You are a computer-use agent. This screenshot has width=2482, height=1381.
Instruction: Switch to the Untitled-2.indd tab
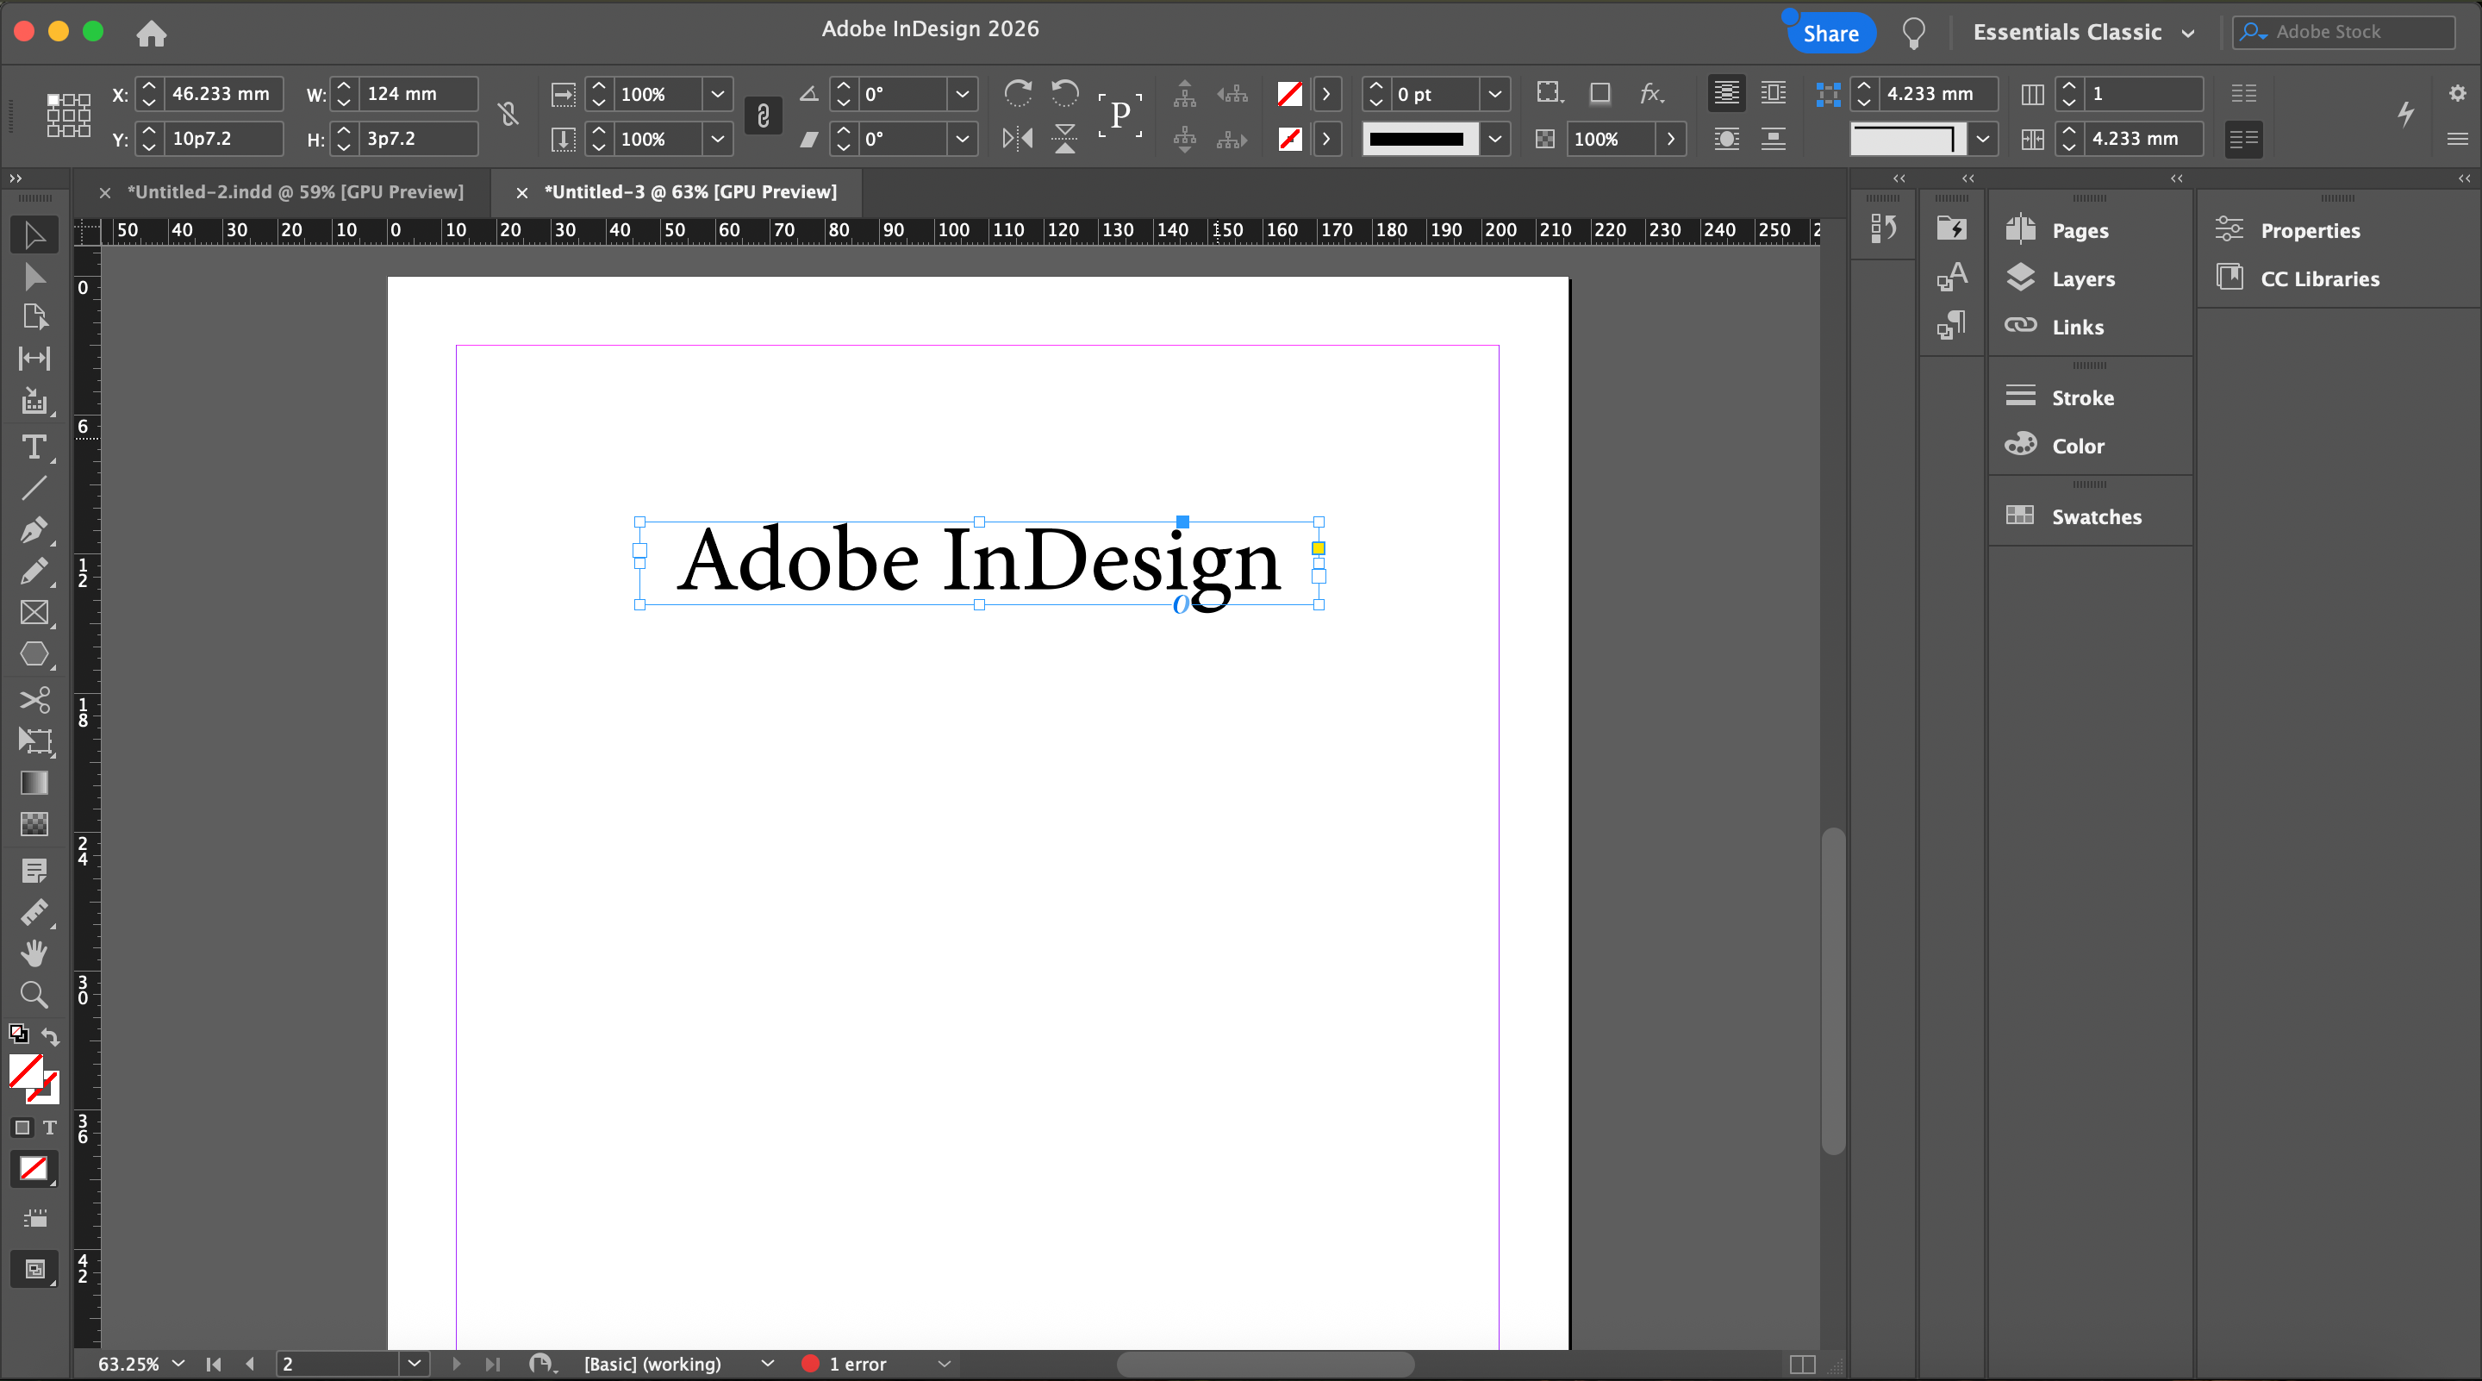coord(295,191)
